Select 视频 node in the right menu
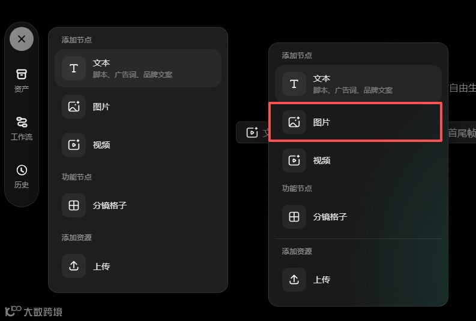Image resolution: width=476 pixels, height=321 pixels. (358, 160)
